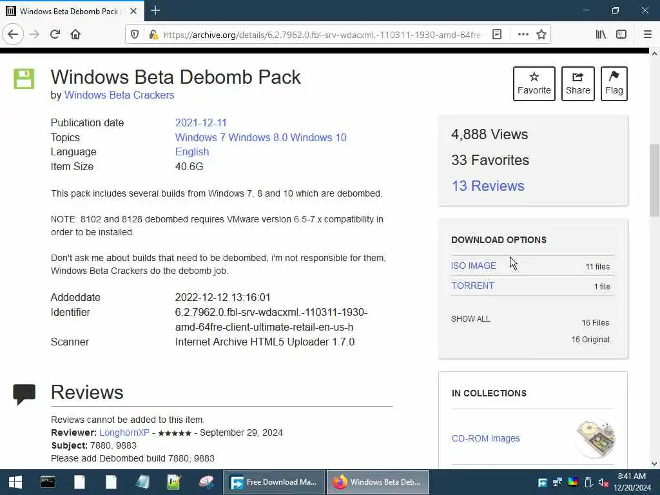Show all 16 download files
Screen dimensions: 660x495
(471, 319)
